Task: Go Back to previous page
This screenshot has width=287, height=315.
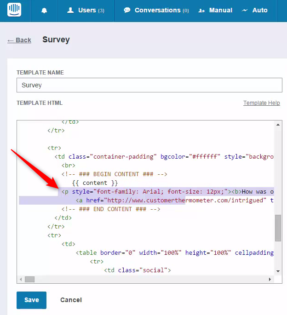Action: click(x=19, y=40)
